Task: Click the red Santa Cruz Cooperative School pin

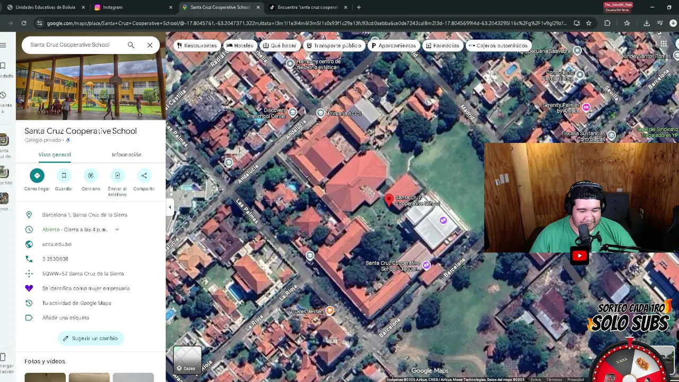Action: point(389,199)
